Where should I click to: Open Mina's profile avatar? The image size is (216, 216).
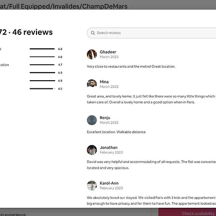click(92, 84)
